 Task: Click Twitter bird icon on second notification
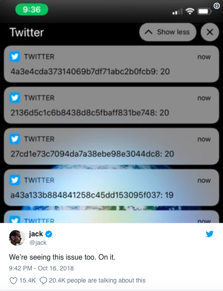[x=15, y=98]
